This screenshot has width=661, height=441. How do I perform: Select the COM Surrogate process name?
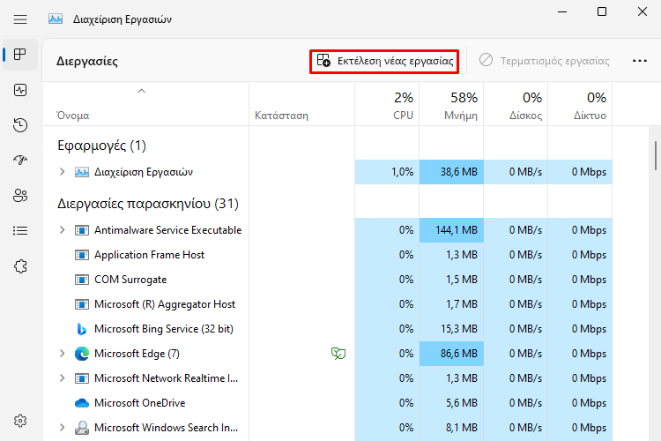click(130, 280)
